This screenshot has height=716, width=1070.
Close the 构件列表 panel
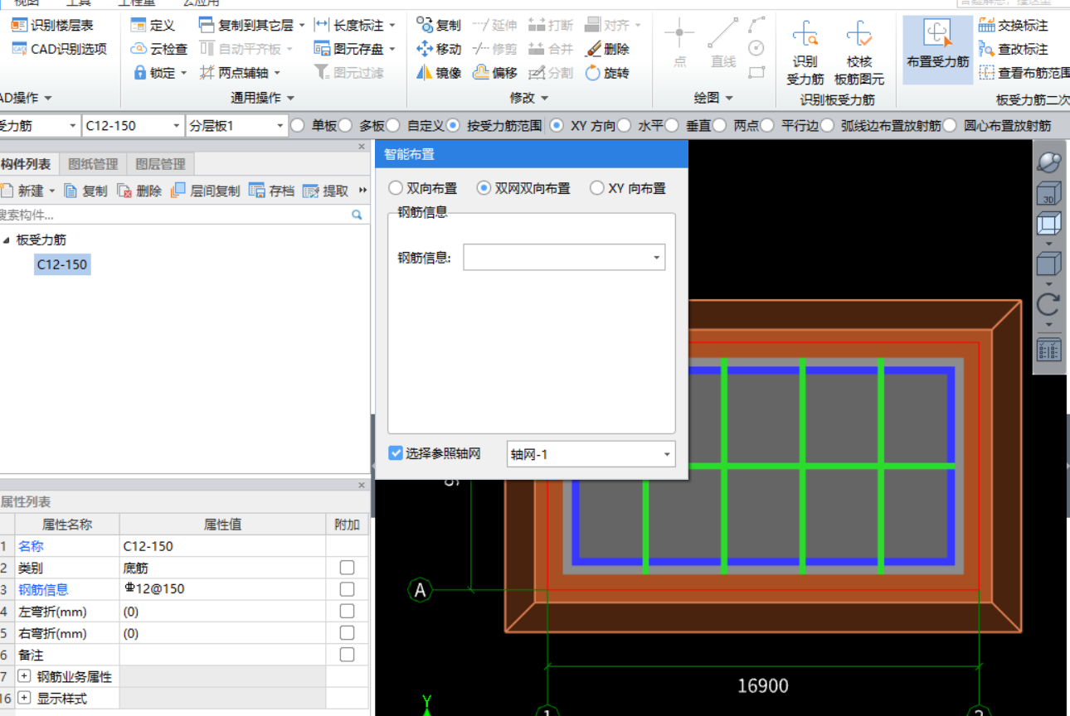tap(362, 147)
